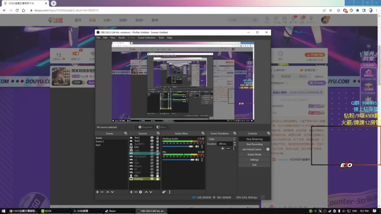
Task: Add a scene transition with the plus icon
Action: tap(222, 148)
